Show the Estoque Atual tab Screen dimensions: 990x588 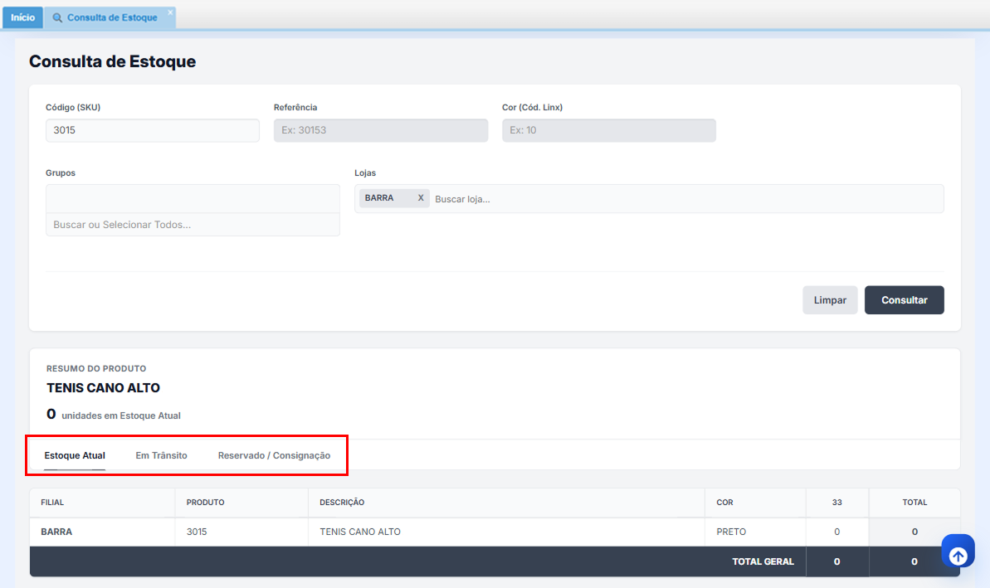pyautogui.click(x=75, y=455)
